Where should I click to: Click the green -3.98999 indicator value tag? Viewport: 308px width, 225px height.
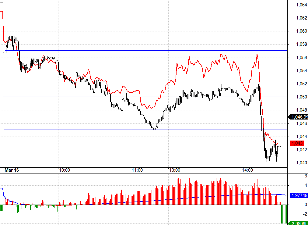click(x=298, y=223)
